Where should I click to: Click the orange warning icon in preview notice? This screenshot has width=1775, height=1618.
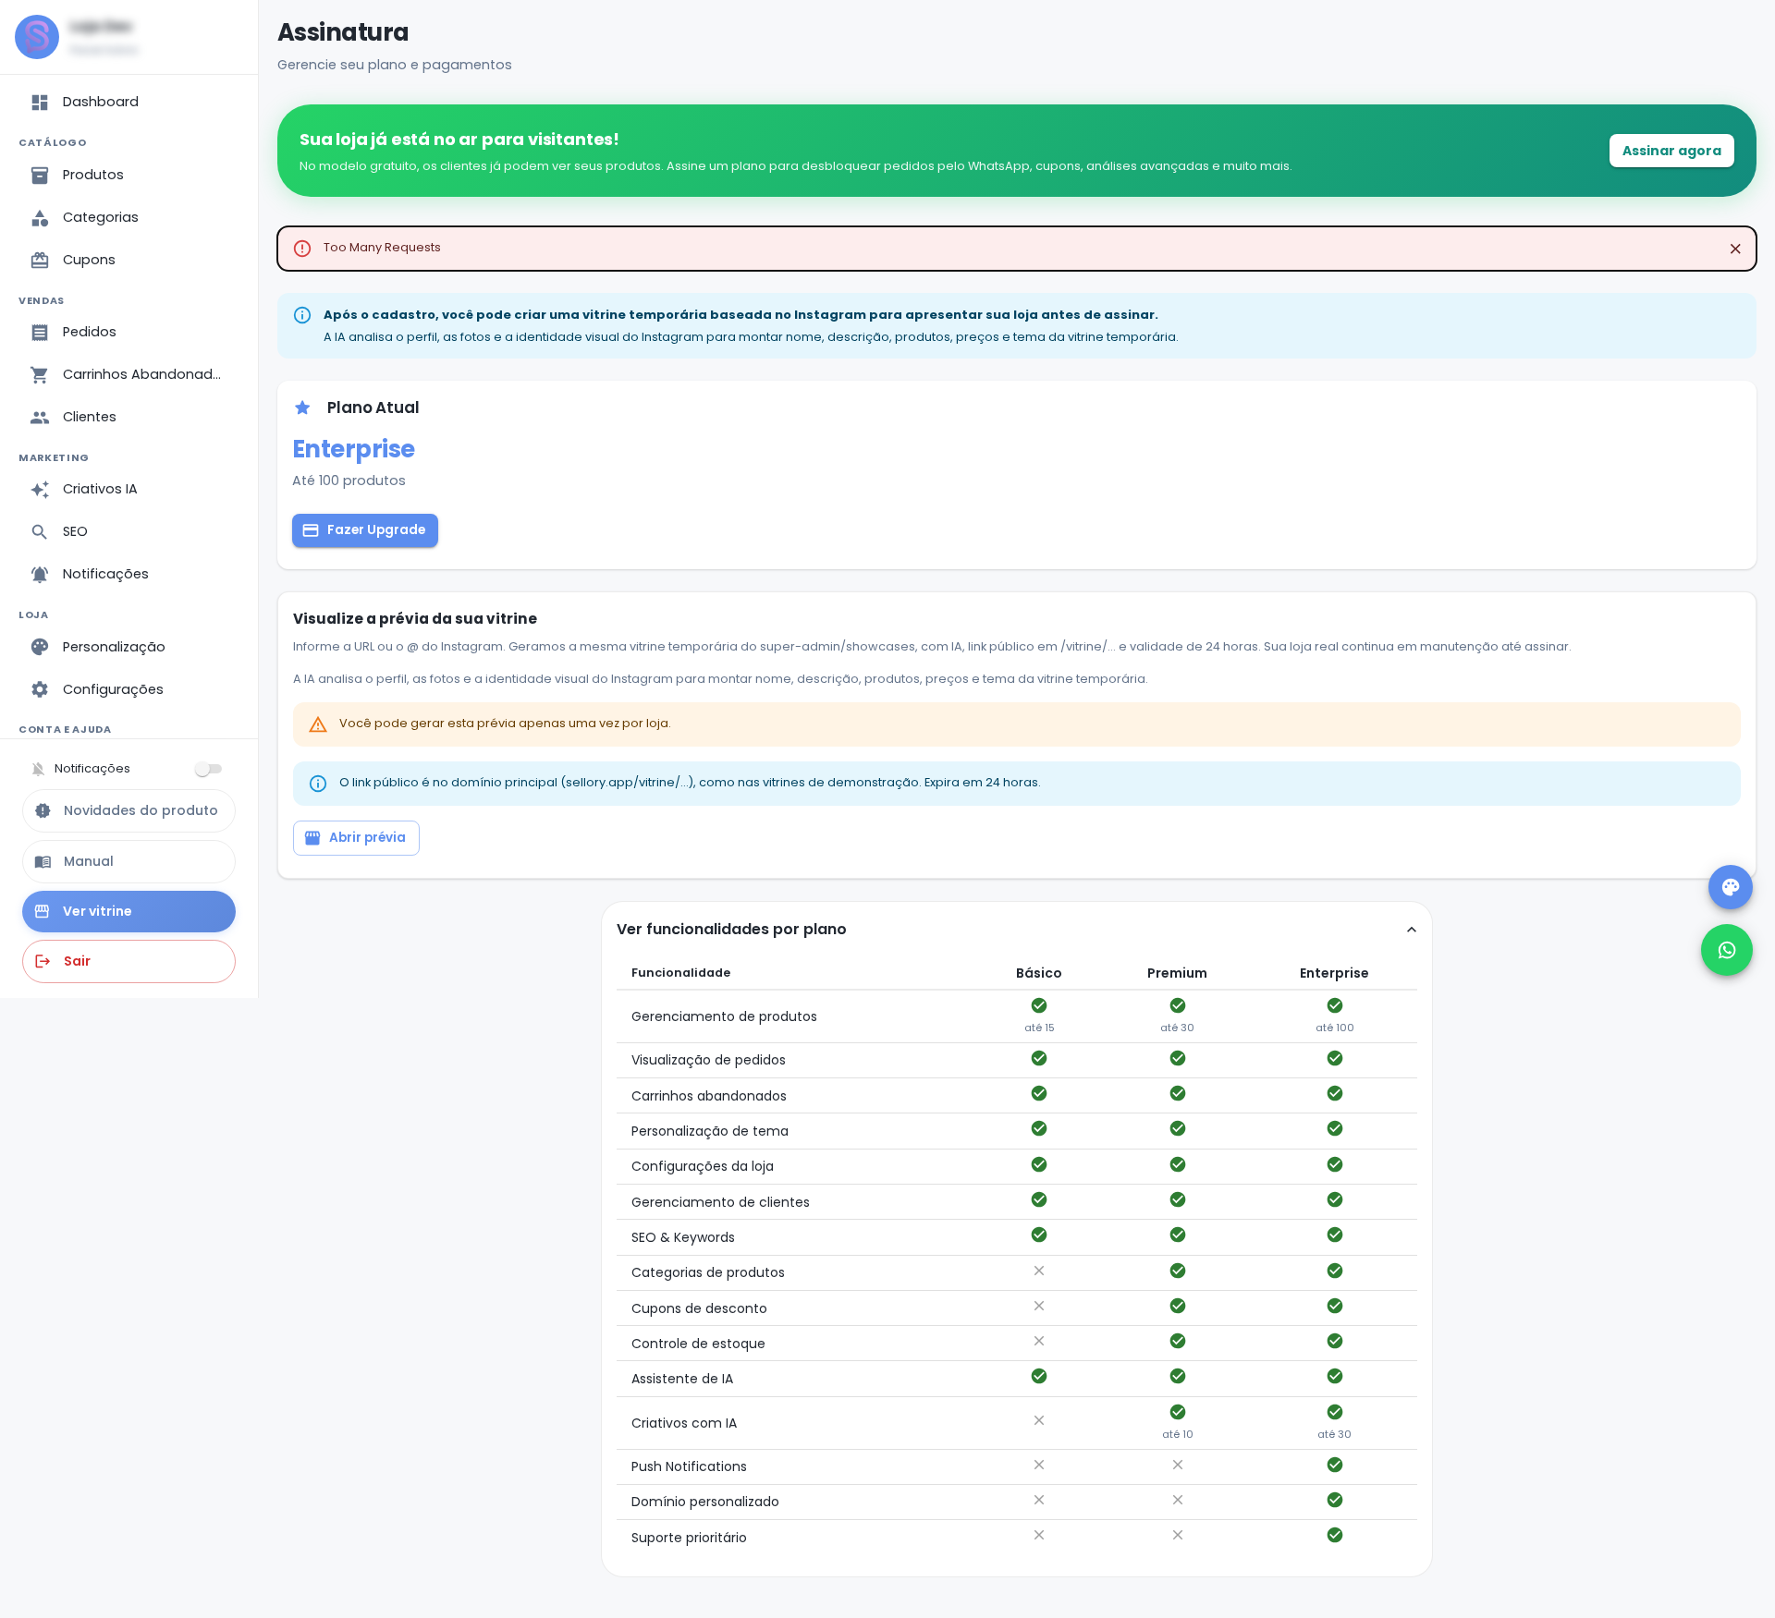pos(318,724)
